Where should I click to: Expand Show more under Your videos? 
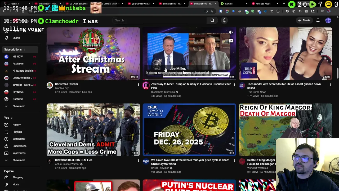point(19,160)
